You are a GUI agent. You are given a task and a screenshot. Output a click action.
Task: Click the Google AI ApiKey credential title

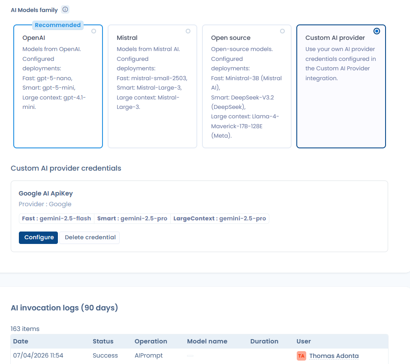point(46,194)
